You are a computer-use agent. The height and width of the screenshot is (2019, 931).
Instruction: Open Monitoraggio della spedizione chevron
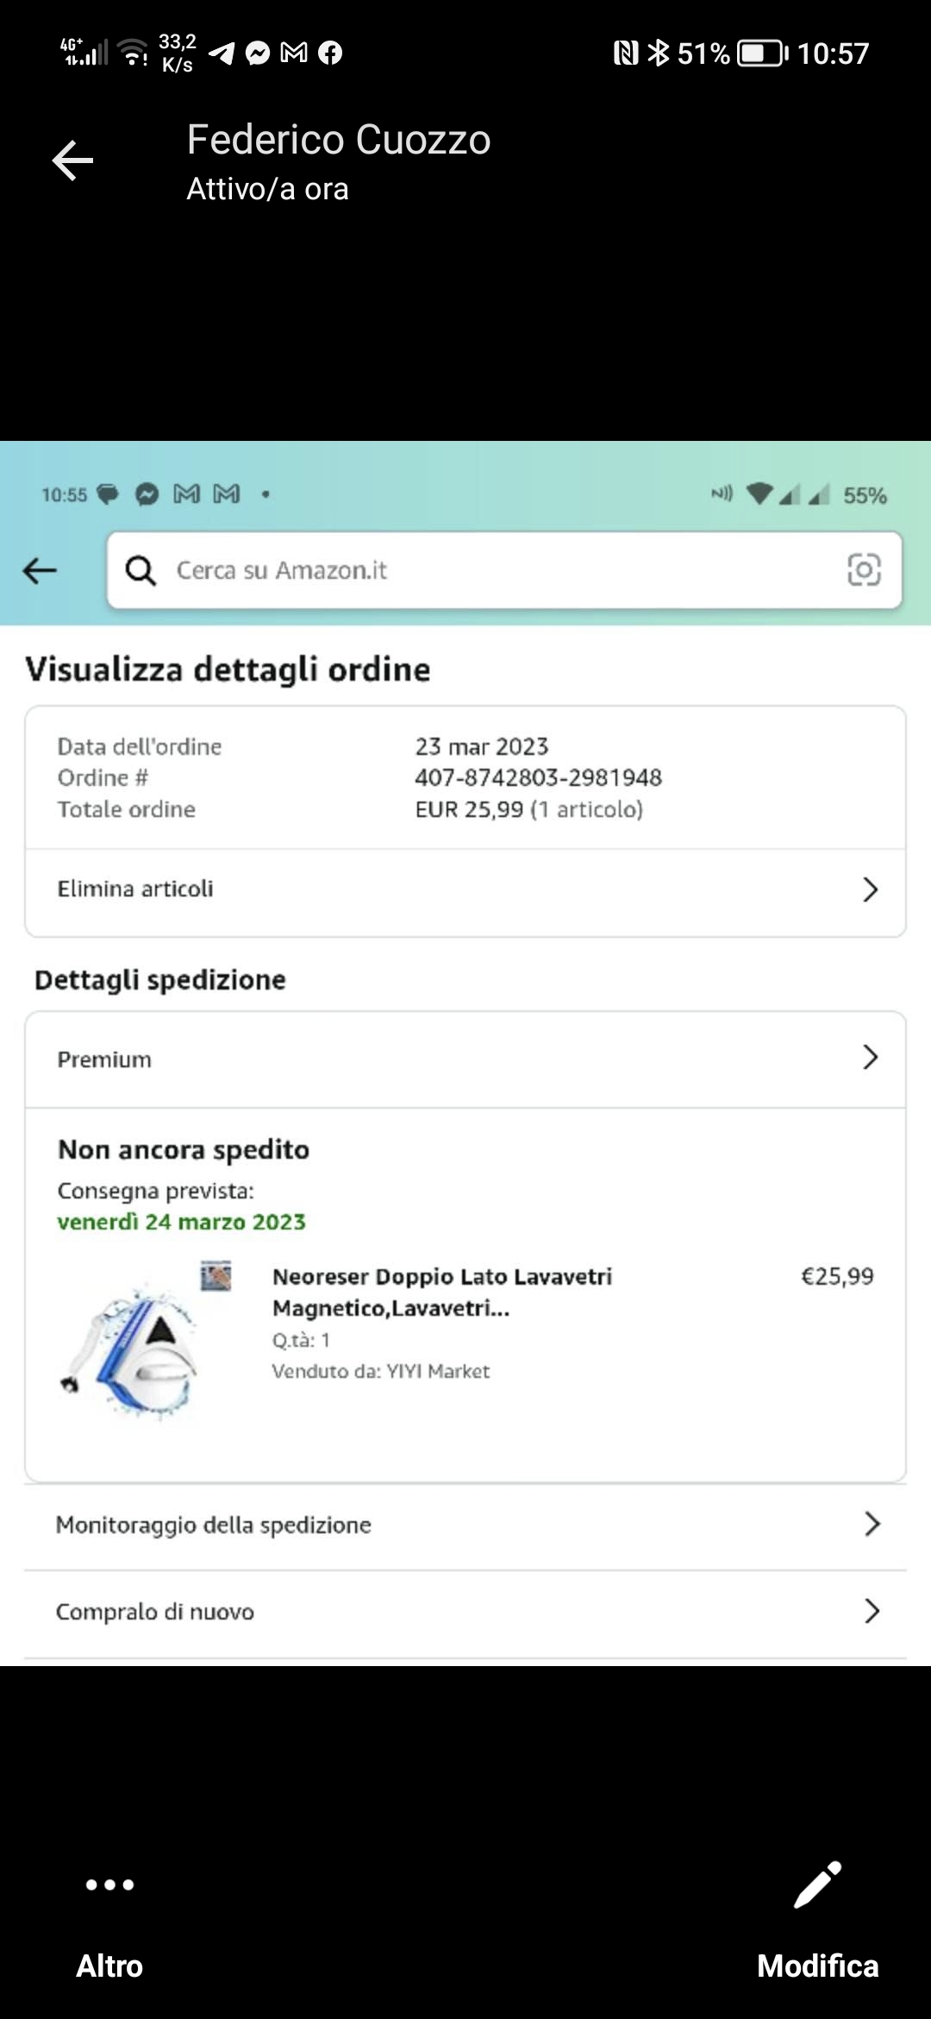point(872,1525)
